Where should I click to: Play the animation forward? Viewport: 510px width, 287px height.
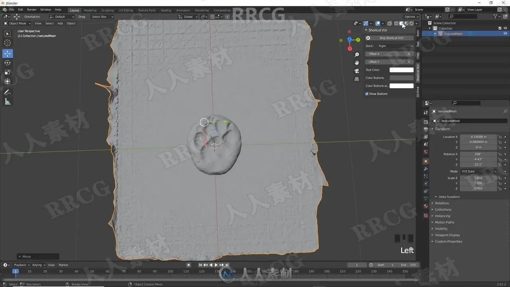click(216, 265)
